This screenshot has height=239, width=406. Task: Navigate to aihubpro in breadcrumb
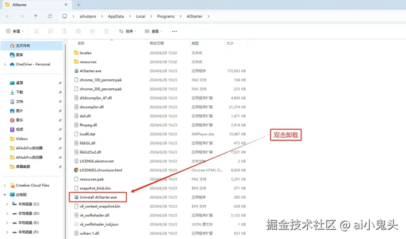88,16
